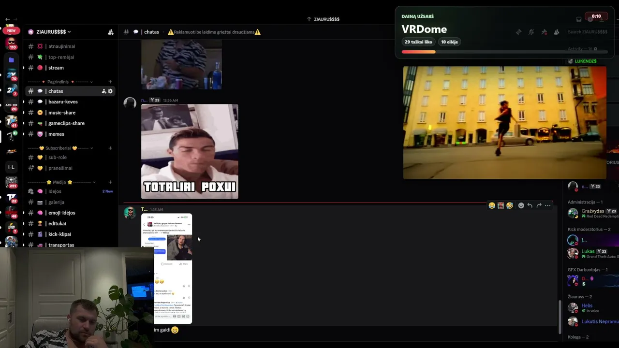The width and height of the screenshot is (619, 348).
Task: Select the I-L server icon
Action: click(x=11, y=167)
